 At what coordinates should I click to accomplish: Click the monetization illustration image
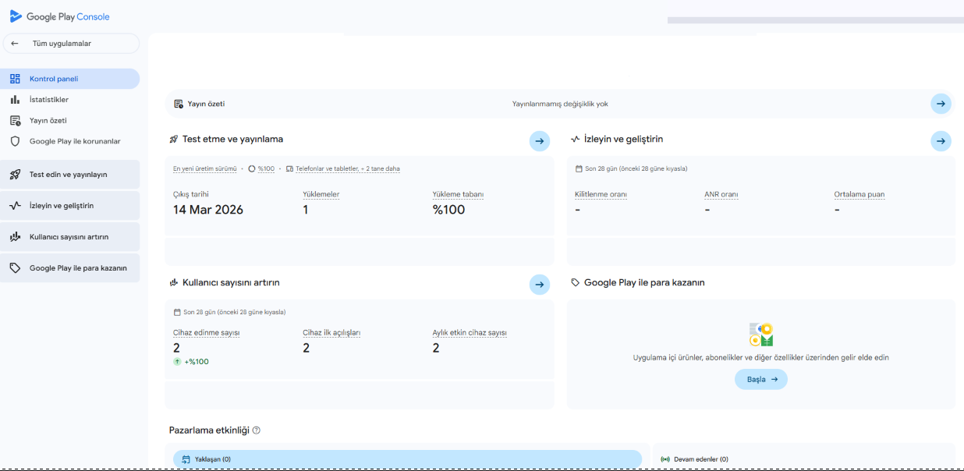(761, 335)
